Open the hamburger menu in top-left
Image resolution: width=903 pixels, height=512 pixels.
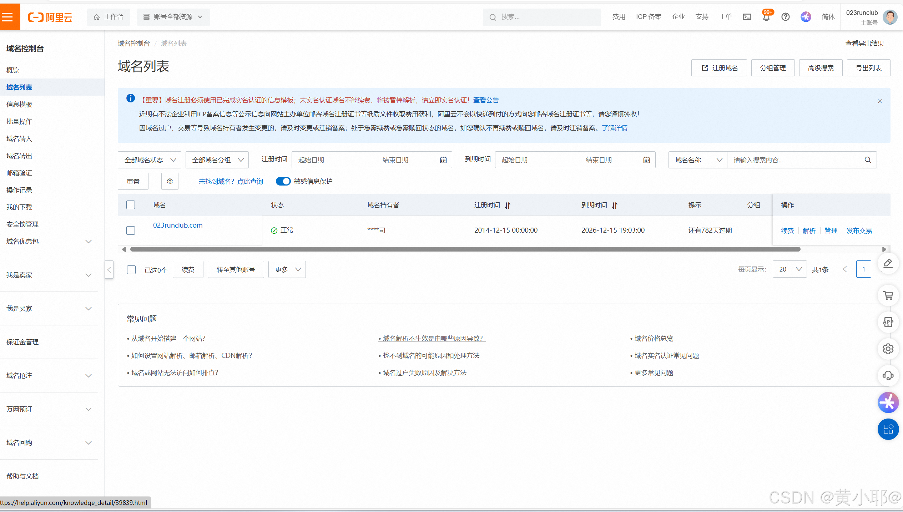point(8,17)
